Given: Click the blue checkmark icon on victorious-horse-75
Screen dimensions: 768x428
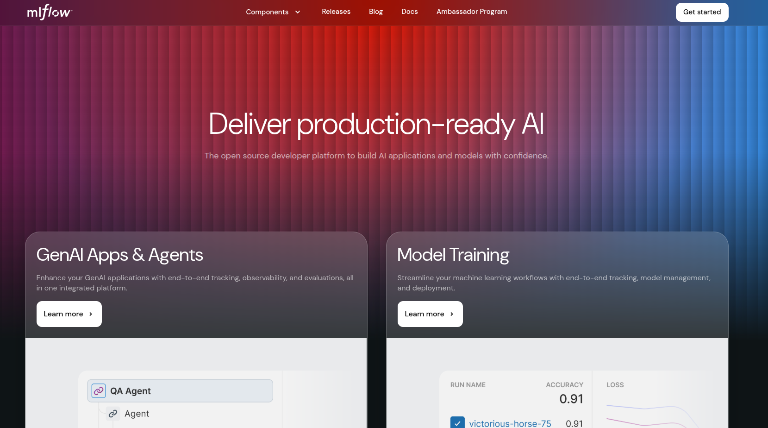Looking at the screenshot, I should point(457,422).
